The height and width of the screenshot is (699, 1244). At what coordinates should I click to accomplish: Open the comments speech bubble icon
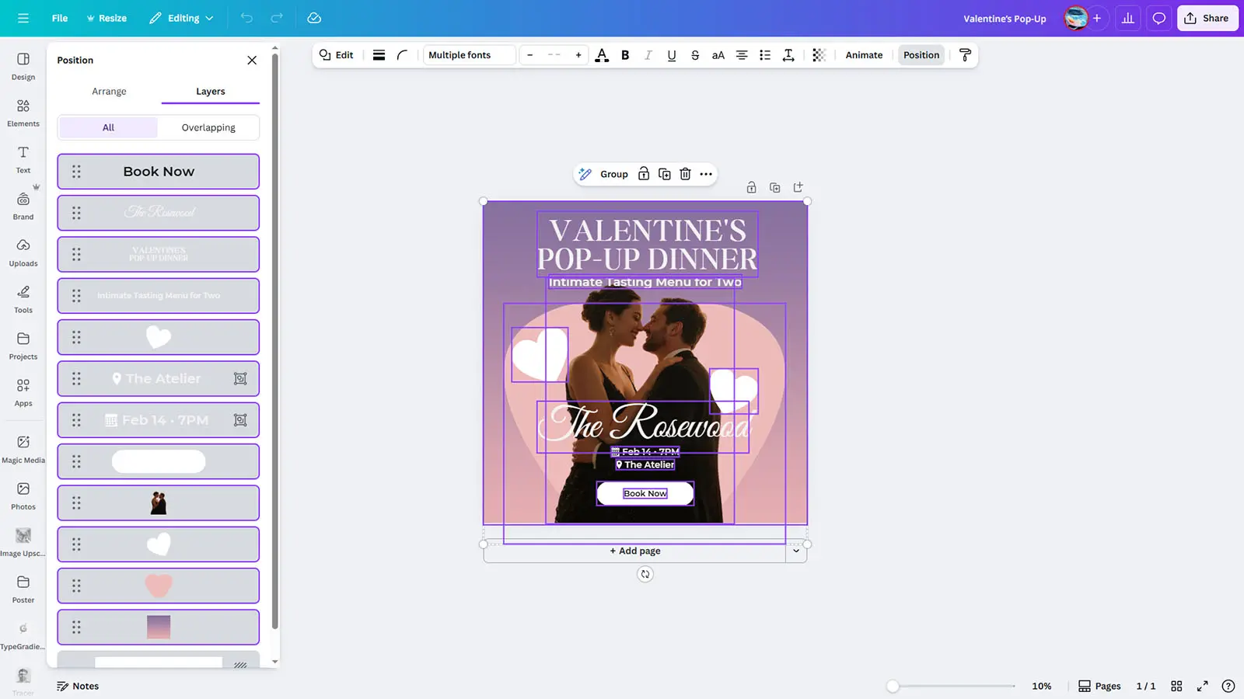1158,18
